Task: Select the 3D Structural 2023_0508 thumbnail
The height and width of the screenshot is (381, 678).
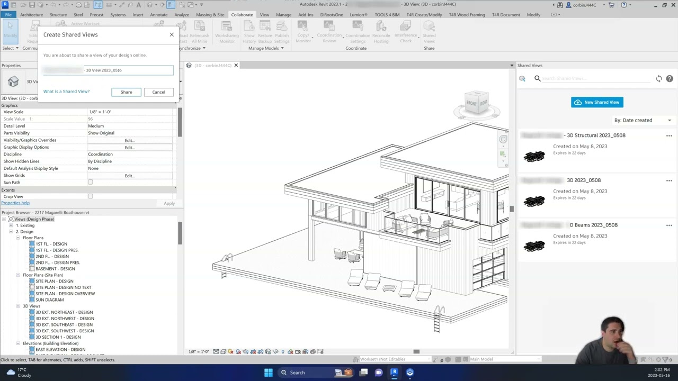Action: tap(534, 156)
